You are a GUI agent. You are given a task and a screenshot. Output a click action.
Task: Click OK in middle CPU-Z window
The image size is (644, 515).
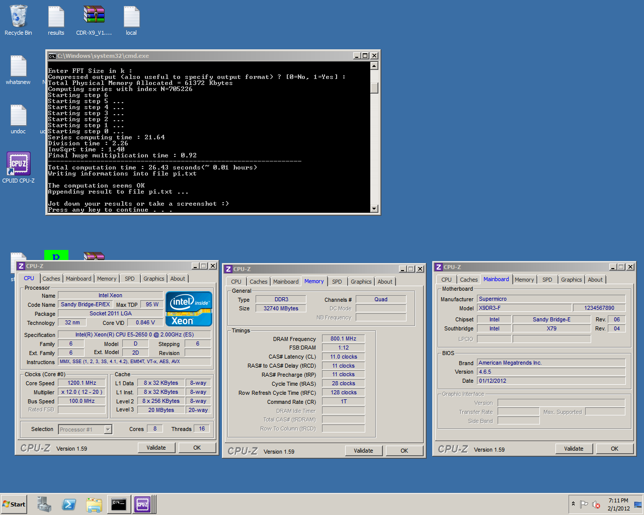[405, 451]
